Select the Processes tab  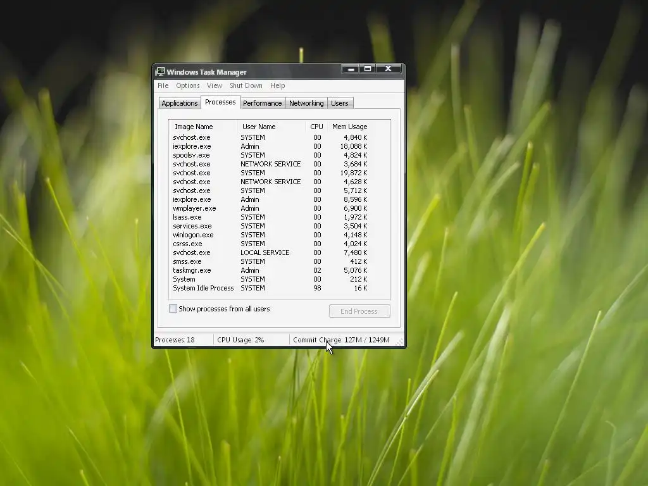click(x=220, y=102)
